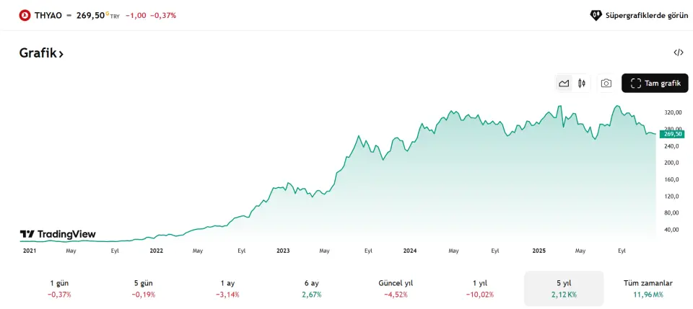Select the Güncel yıl range
The height and width of the screenshot is (309, 693).
tap(396, 288)
